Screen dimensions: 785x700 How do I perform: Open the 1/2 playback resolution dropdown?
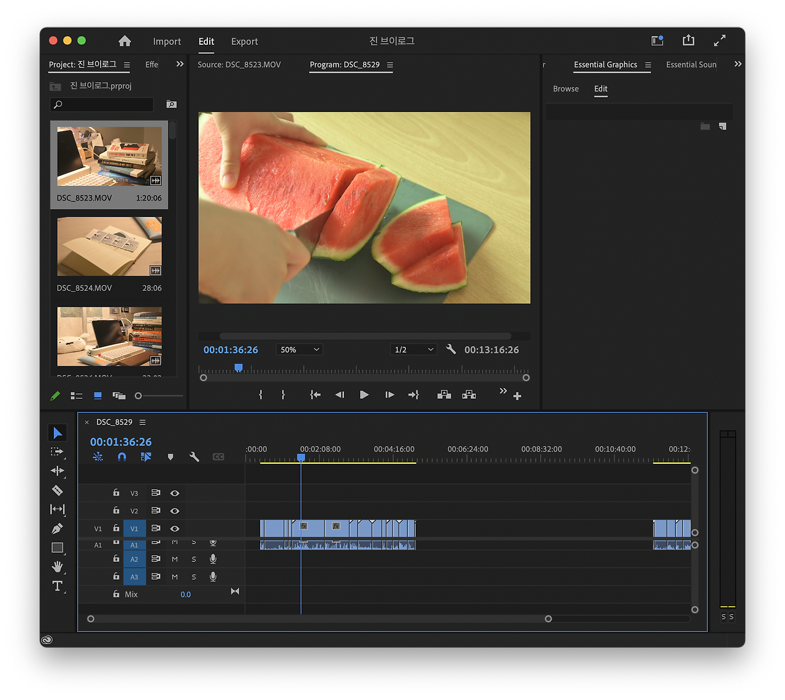413,350
